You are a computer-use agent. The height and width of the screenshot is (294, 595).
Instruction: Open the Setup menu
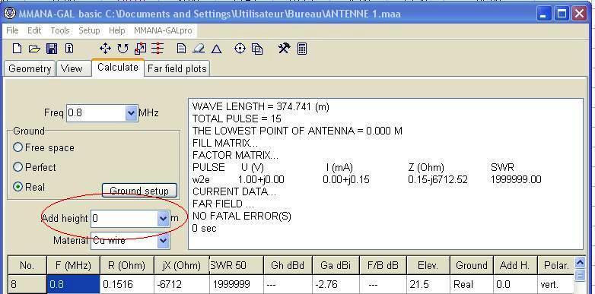point(89,30)
